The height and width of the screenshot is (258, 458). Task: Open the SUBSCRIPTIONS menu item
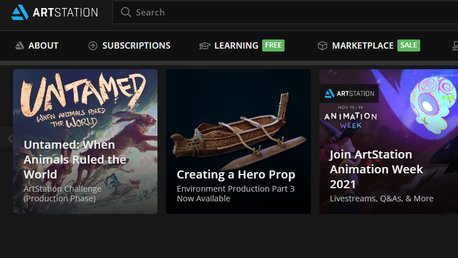click(136, 46)
